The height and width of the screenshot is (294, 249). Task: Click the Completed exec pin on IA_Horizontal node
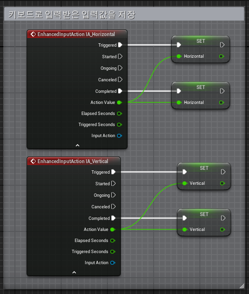(x=120, y=91)
